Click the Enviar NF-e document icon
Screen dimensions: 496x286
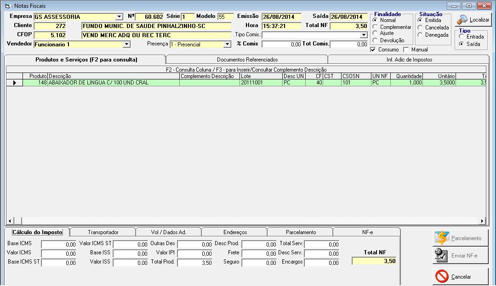click(441, 256)
